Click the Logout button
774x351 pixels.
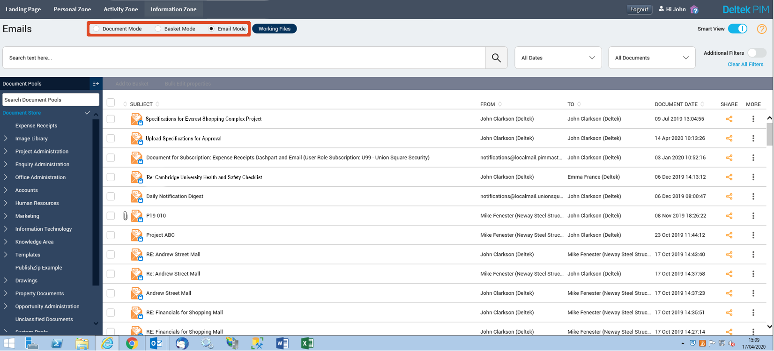tap(639, 9)
